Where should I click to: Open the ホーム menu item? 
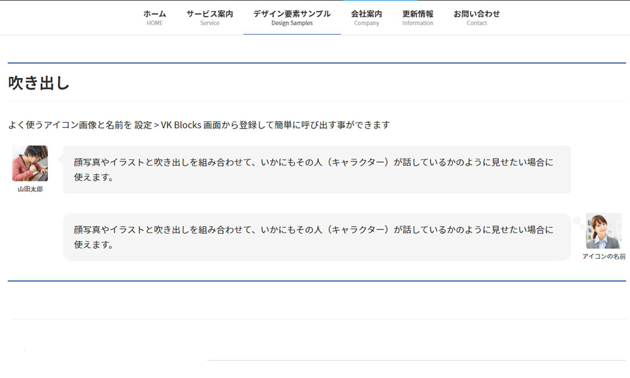[154, 18]
